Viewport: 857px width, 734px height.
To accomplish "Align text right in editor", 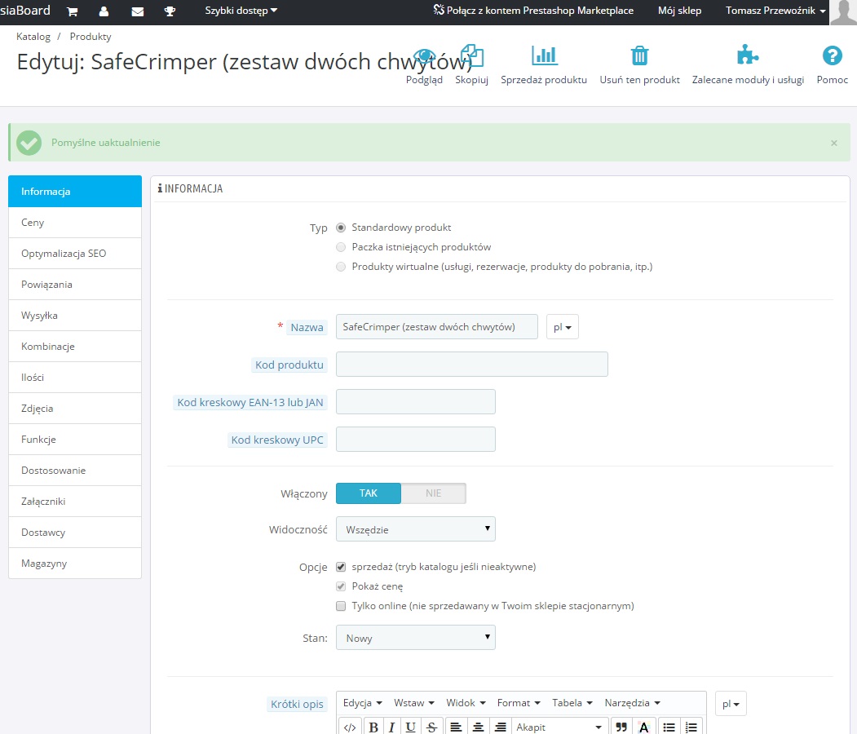I will click(x=500, y=727).
